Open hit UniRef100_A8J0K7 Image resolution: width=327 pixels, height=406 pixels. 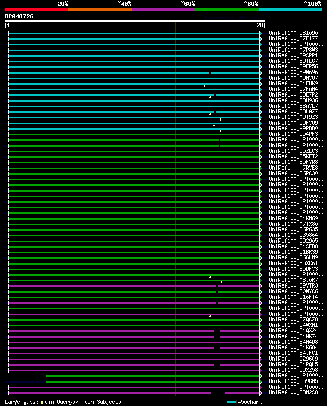(x=293, y=280)
